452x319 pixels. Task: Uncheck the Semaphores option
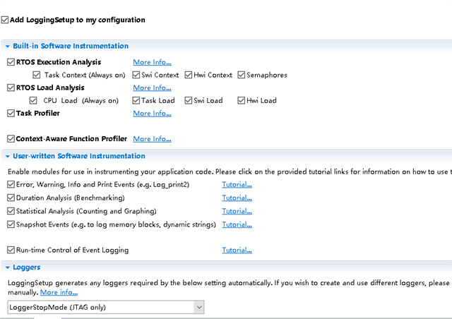tap(242, 75)
